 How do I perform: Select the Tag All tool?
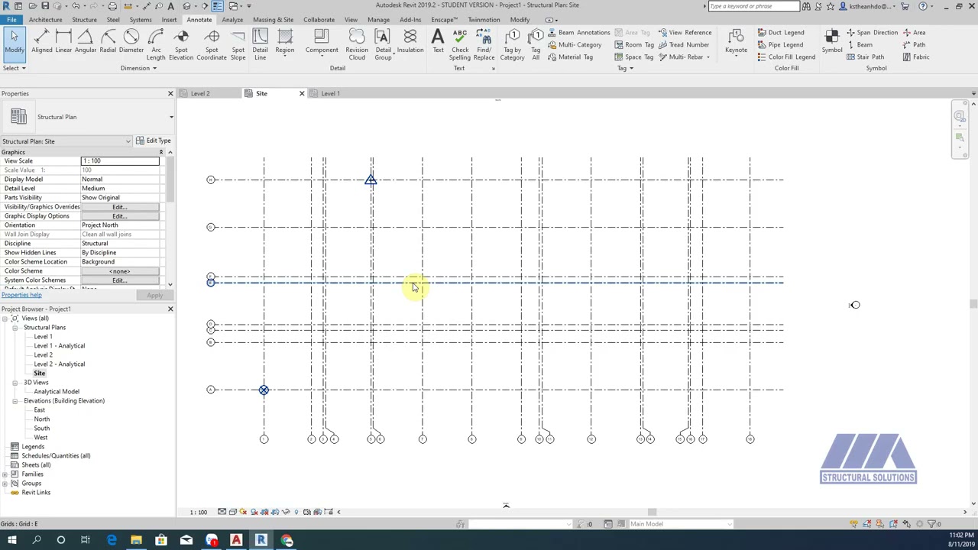[536, 45]
